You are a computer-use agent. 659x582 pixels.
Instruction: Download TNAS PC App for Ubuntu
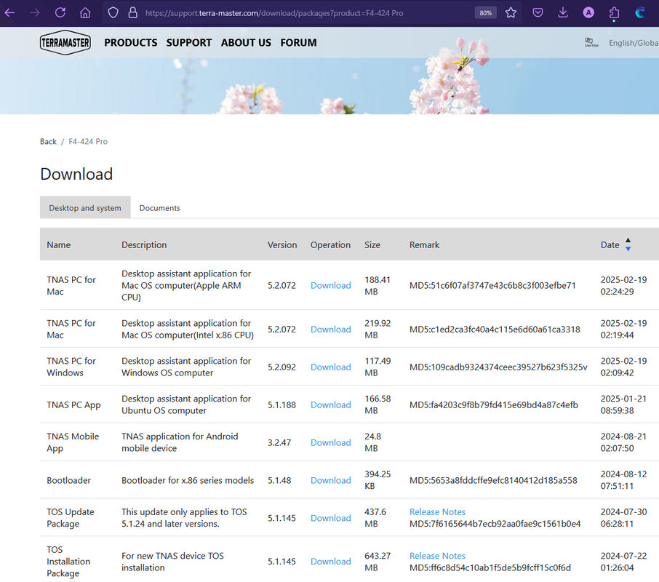(331, 404)
